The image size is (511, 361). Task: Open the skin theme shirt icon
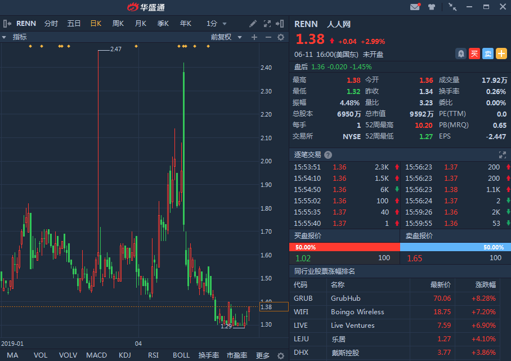click(x=432, y=7)
